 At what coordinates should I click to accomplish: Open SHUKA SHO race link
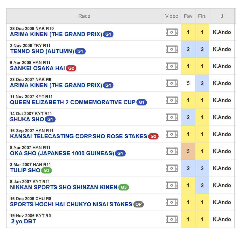coord(27,119)
